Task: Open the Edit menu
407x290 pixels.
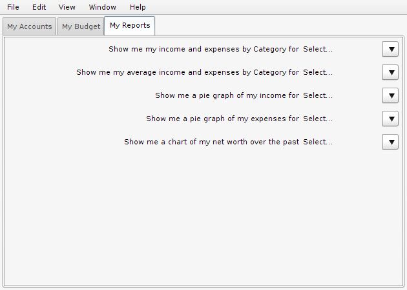Action: (39, 7)
